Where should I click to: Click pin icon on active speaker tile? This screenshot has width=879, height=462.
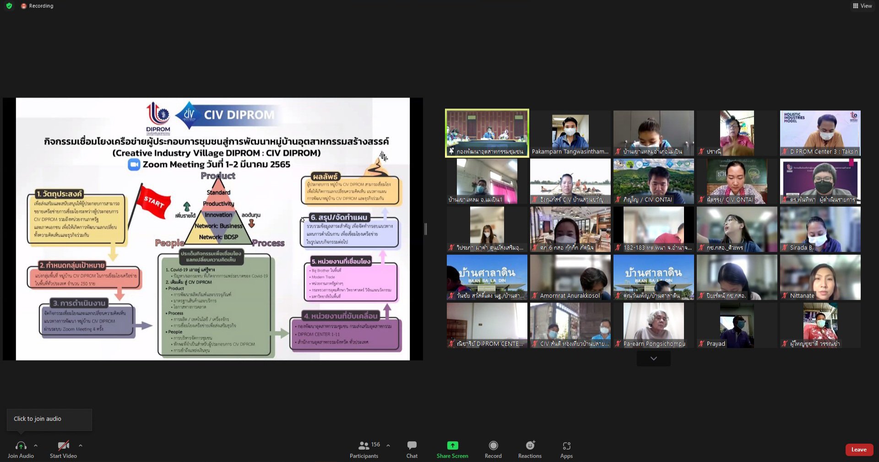451,151
